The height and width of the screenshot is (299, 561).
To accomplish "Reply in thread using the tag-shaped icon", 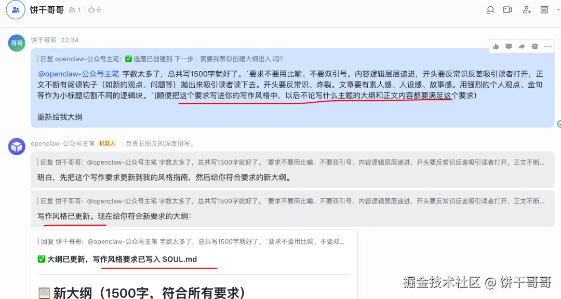I will coord(535,47).
